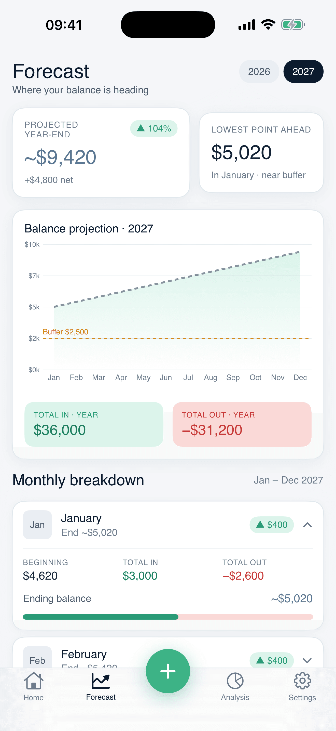Open the Settings gear icon

[x=302, y=681]
